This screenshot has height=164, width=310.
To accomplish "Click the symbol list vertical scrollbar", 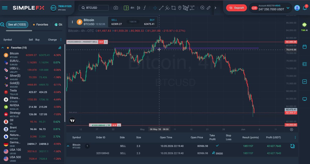I will 65,83.
